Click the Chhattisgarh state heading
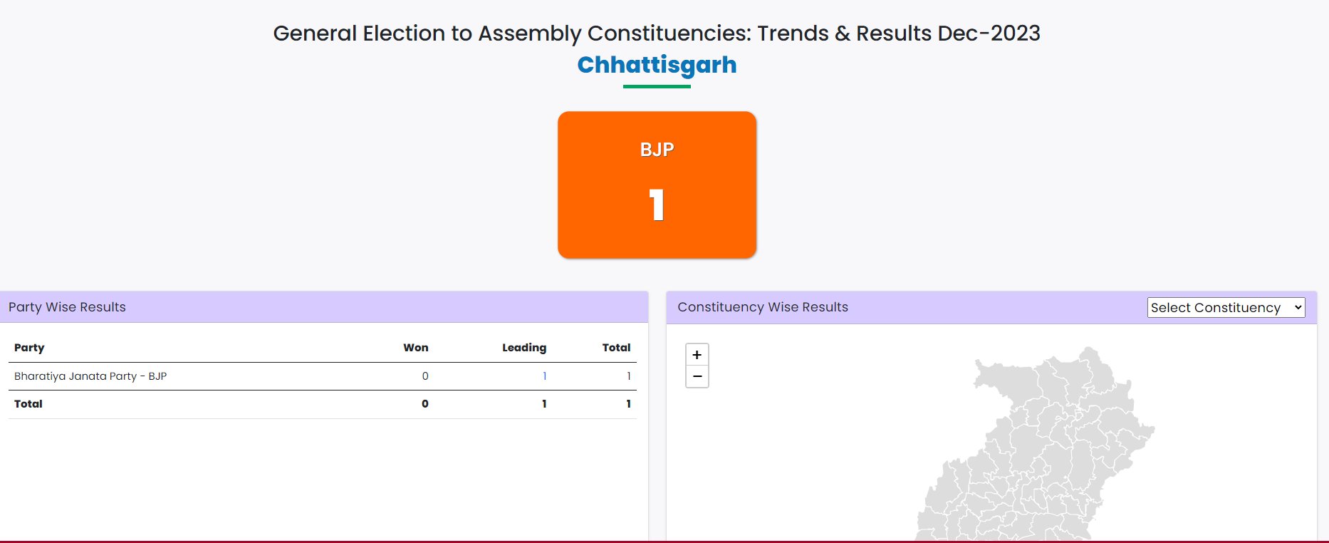The image size is (1329, 543). [657, 65]
